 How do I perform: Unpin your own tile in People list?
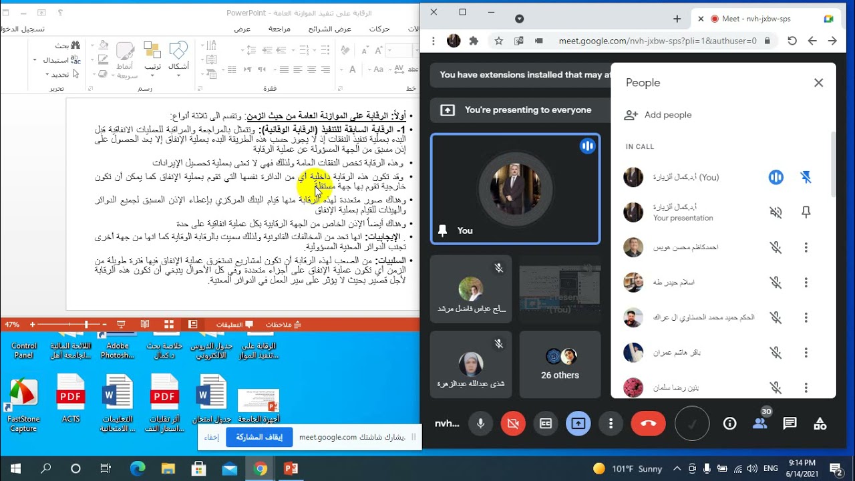tap(806, 177)
